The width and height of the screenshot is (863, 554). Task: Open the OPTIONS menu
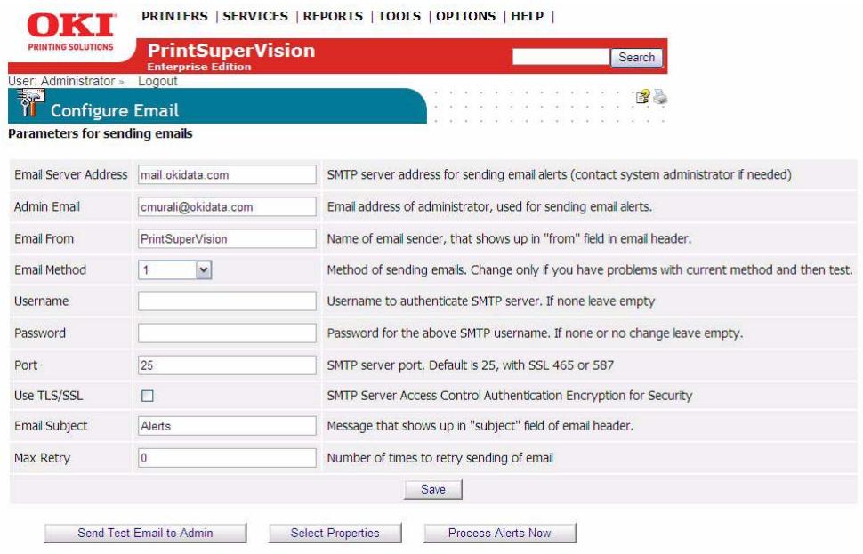coord(465,16)
